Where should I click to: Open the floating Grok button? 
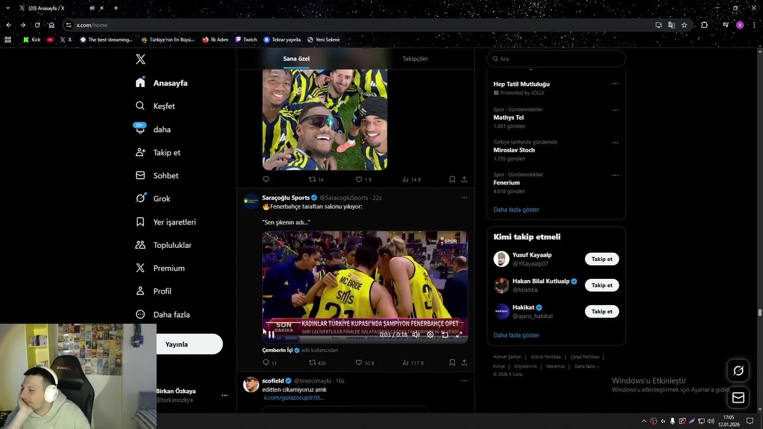click(738, 371)
